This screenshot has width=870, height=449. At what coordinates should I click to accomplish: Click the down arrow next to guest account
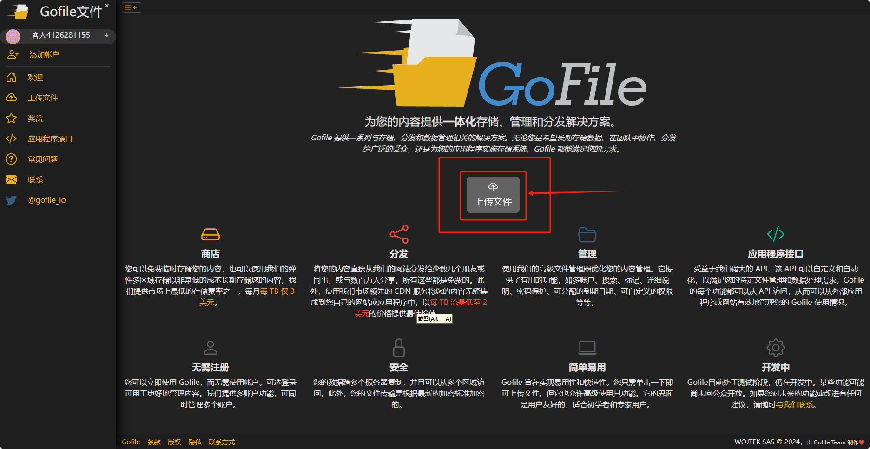(107, 35)
